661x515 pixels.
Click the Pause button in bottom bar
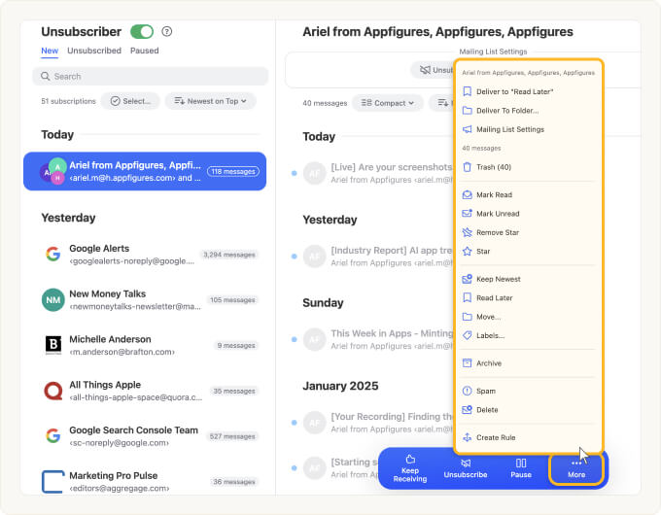tap(521, 468)
